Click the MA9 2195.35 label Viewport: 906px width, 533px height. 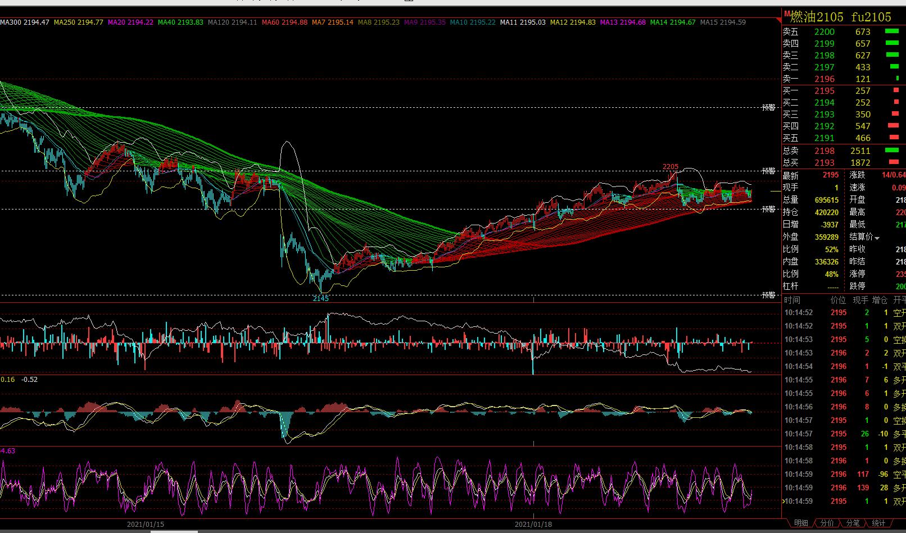[425, 22]
